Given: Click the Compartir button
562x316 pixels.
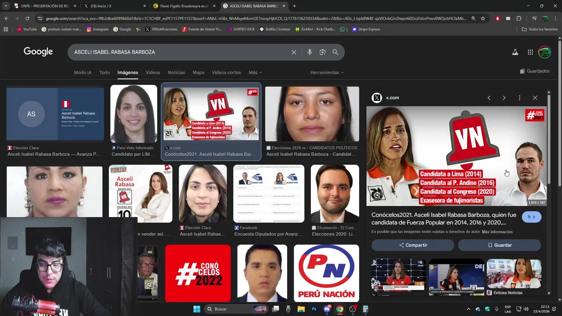Looking at the screenshot, I should (413, 245).
